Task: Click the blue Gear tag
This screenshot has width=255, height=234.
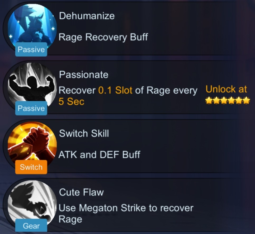Action: pos(31,226)
